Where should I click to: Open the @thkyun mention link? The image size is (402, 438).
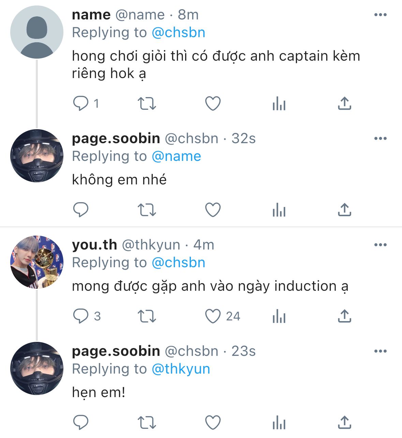181,369
